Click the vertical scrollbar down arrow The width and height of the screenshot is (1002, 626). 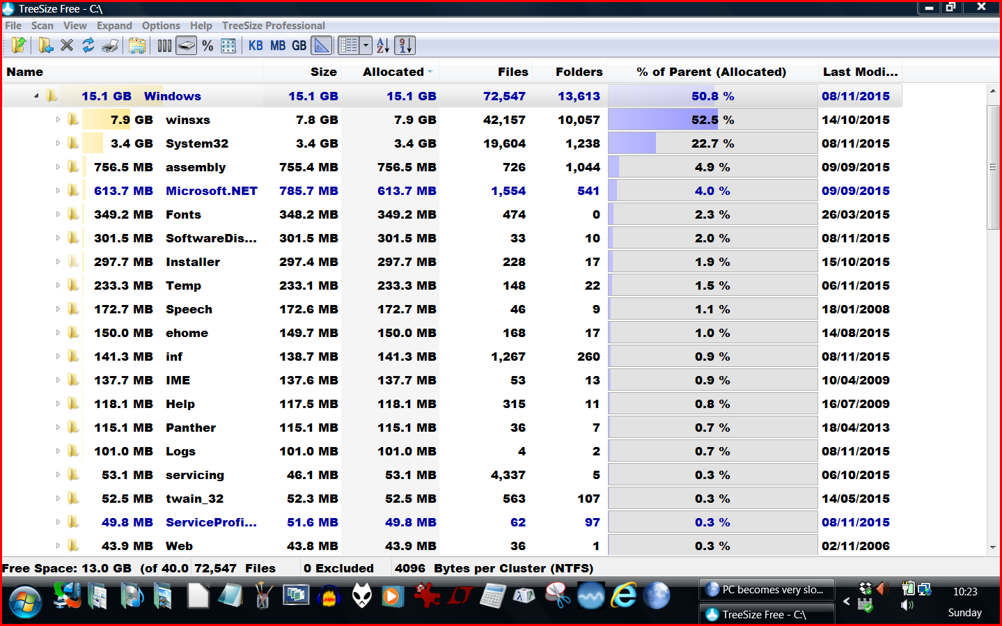point(994,547)
